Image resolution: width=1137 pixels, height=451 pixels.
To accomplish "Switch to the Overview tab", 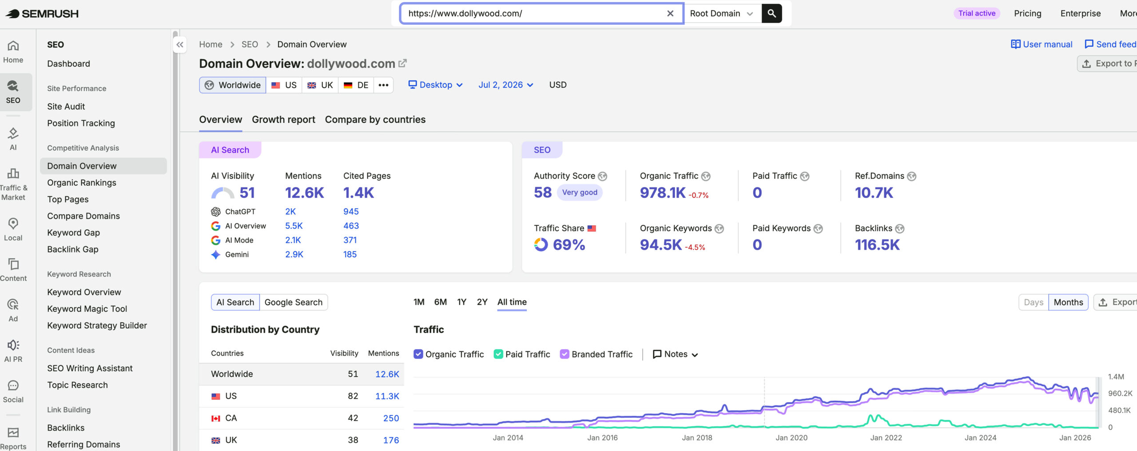I will 220,119.
